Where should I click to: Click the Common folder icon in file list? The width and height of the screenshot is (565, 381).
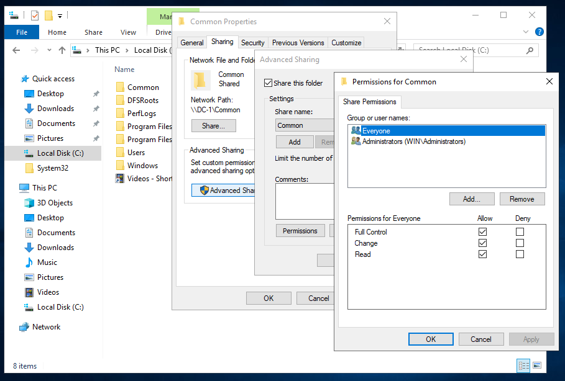(x=120, y=87)
